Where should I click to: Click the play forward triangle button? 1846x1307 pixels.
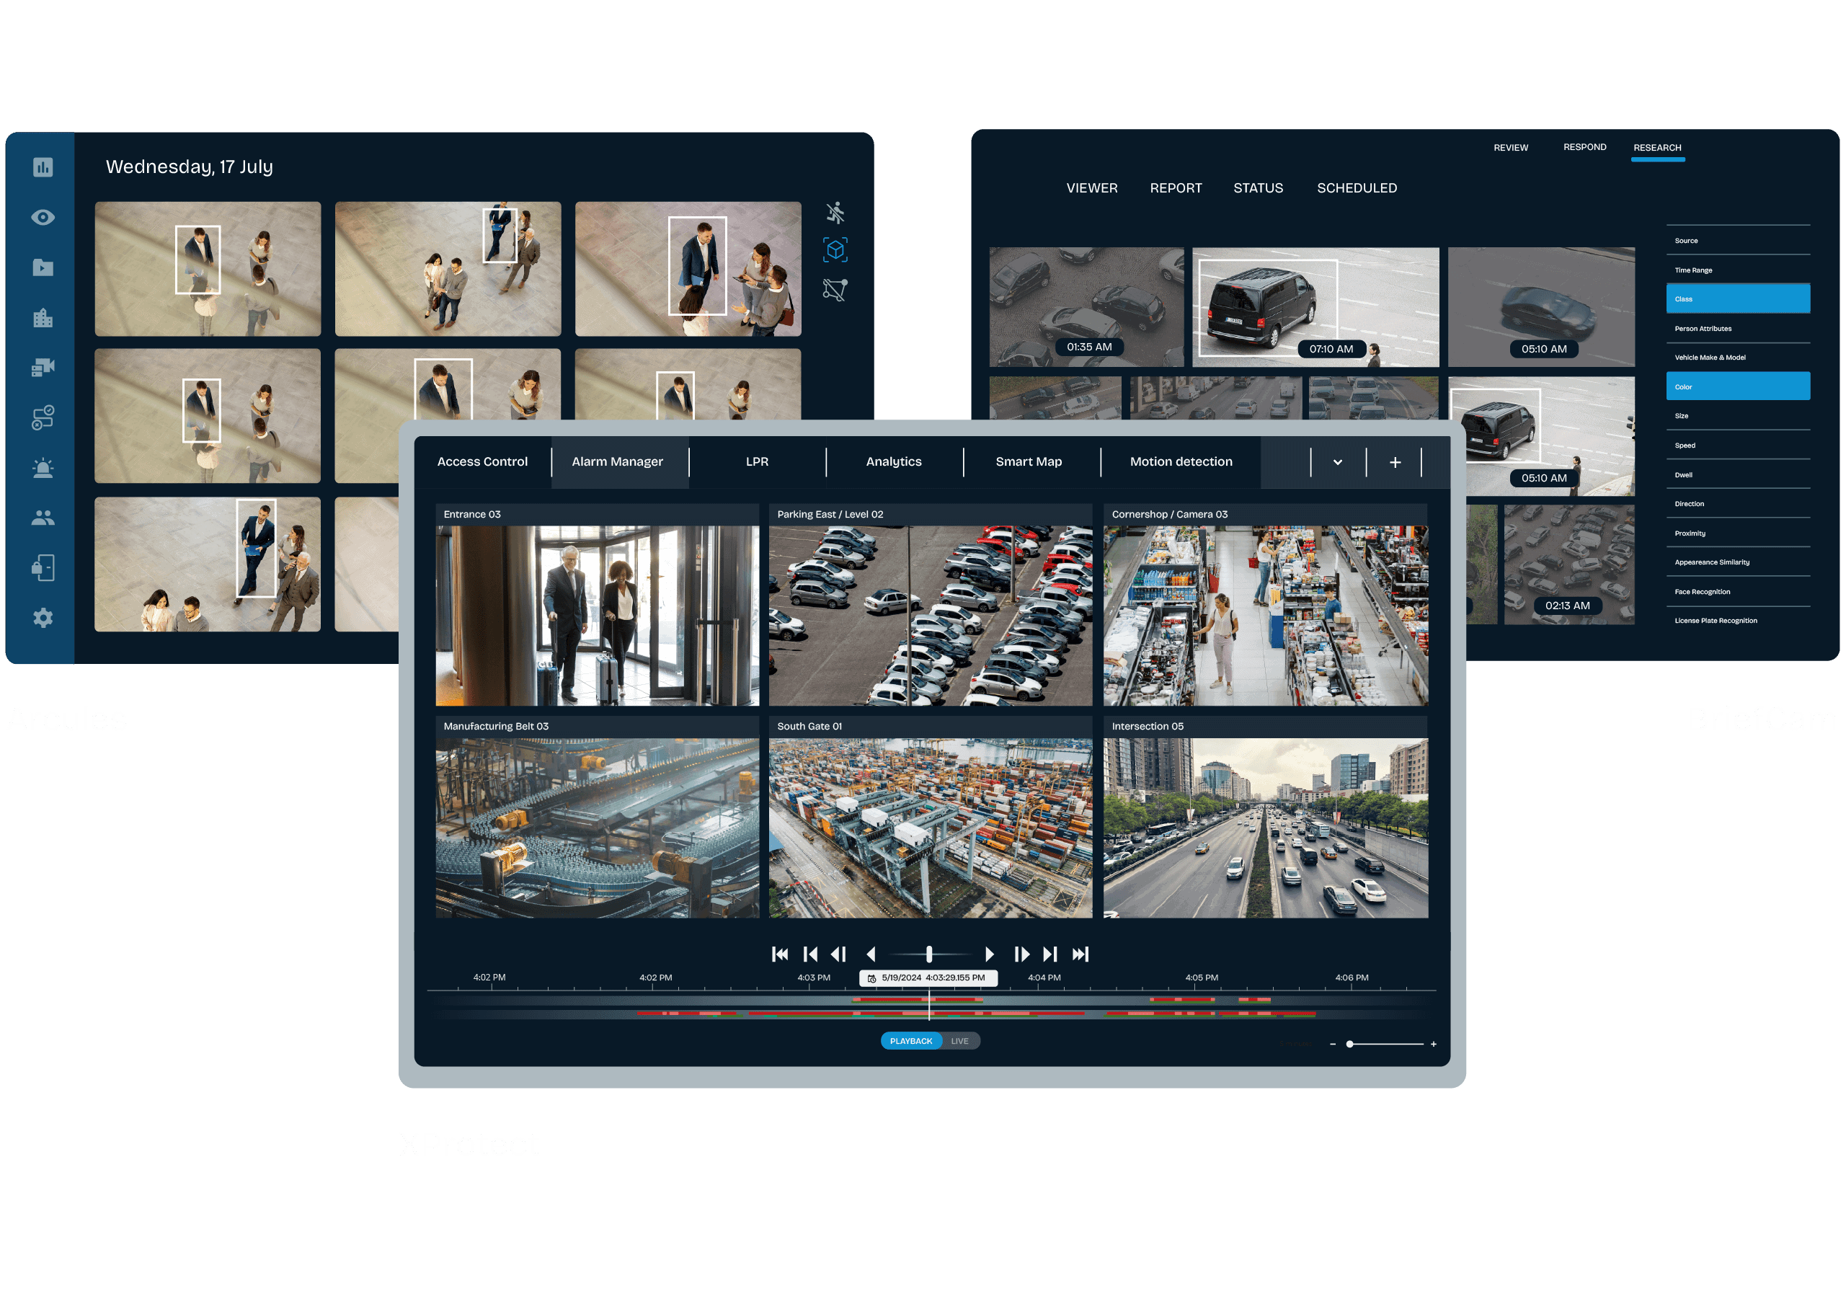990,954
